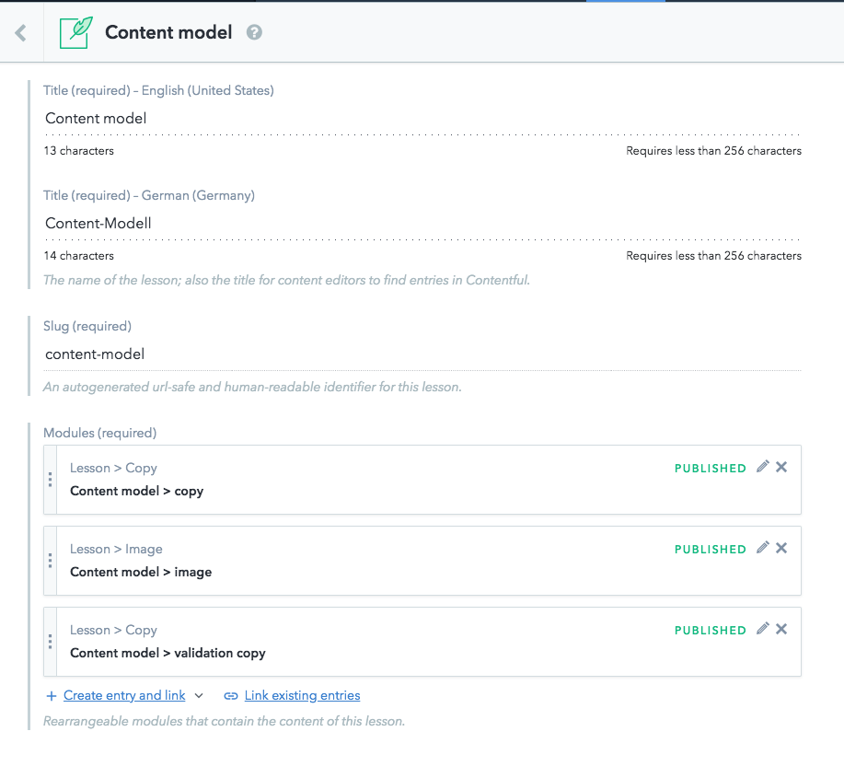Click the green leaf lesson icon
This screenshot has height=778, width=844.
[75, 32]
